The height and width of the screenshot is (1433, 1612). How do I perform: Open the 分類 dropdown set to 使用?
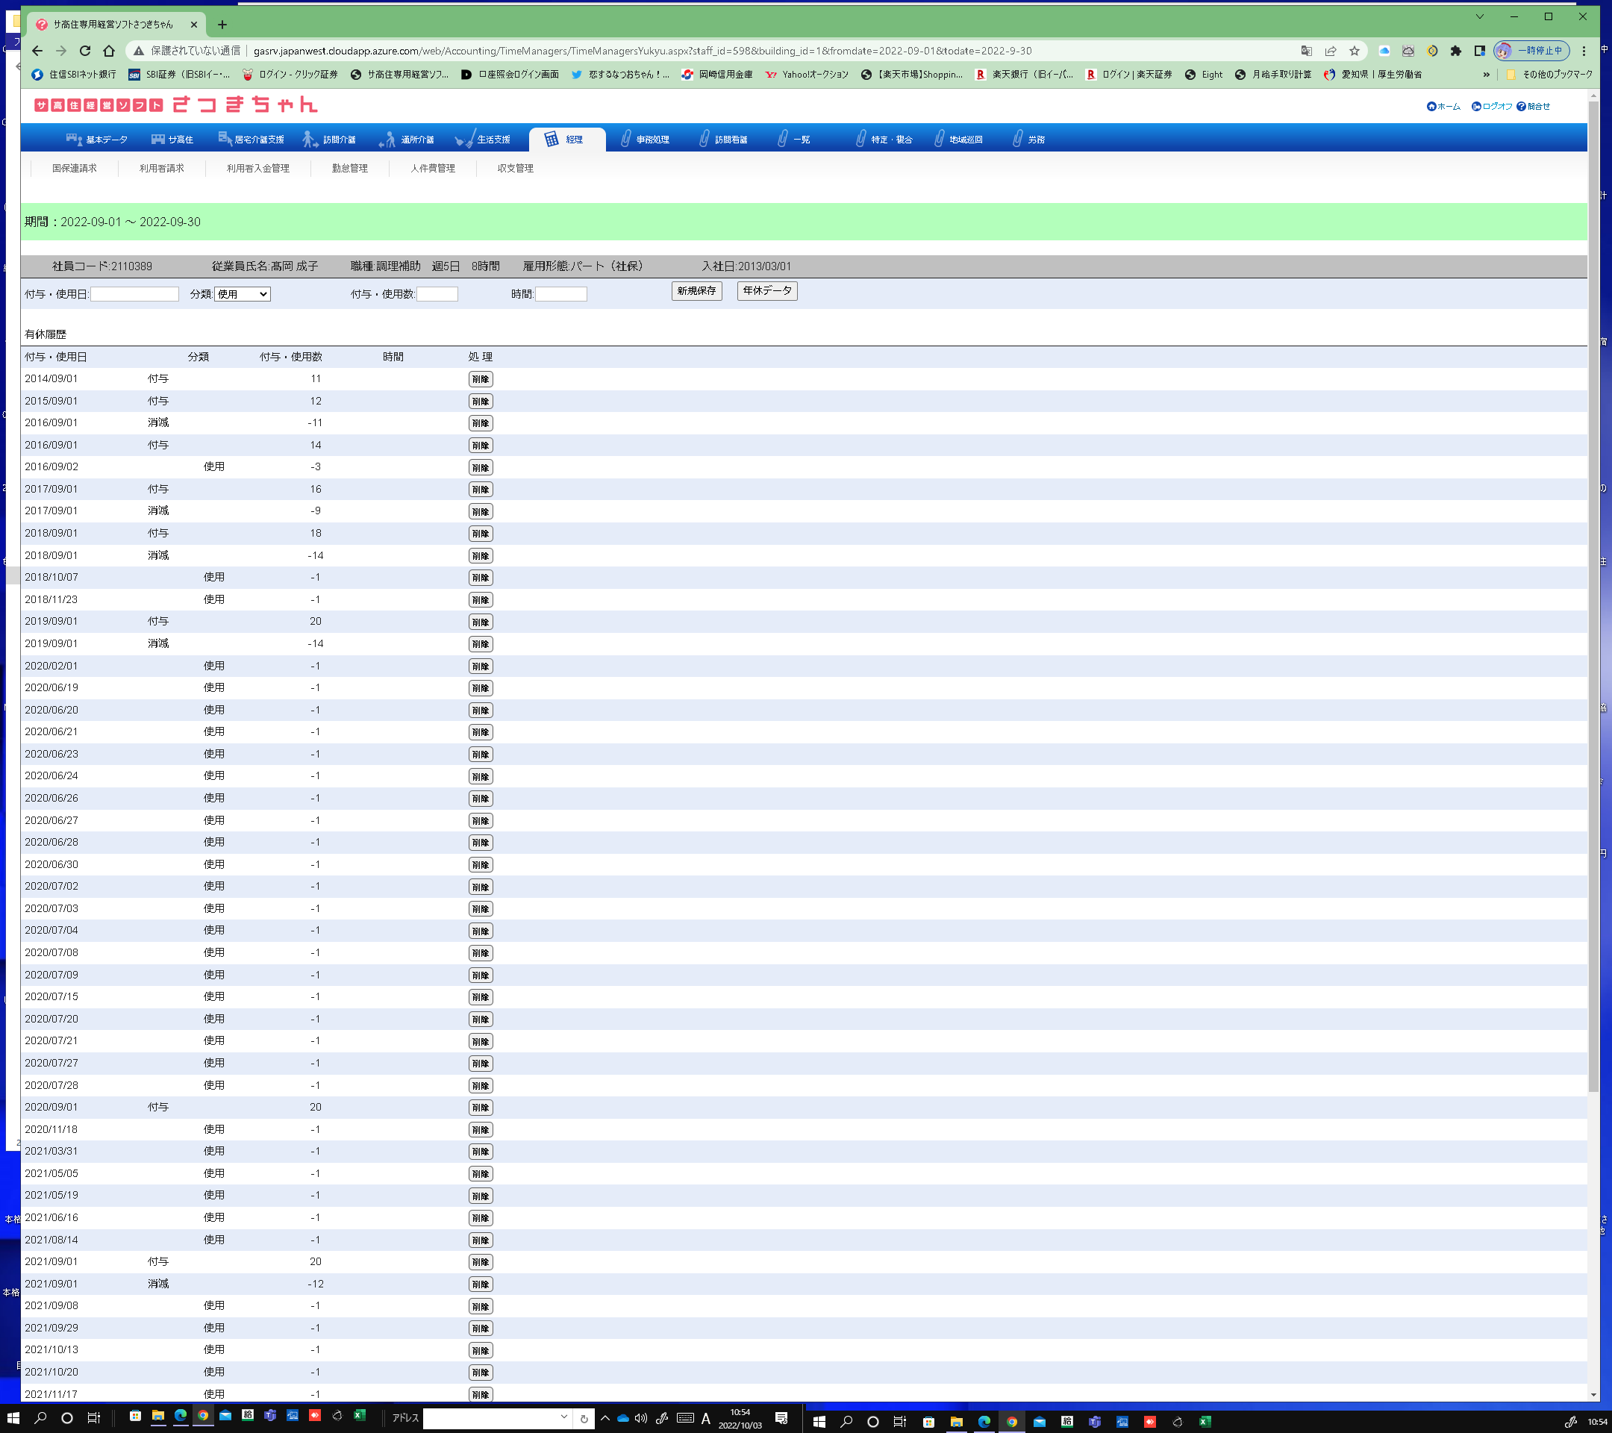[242, 294]
